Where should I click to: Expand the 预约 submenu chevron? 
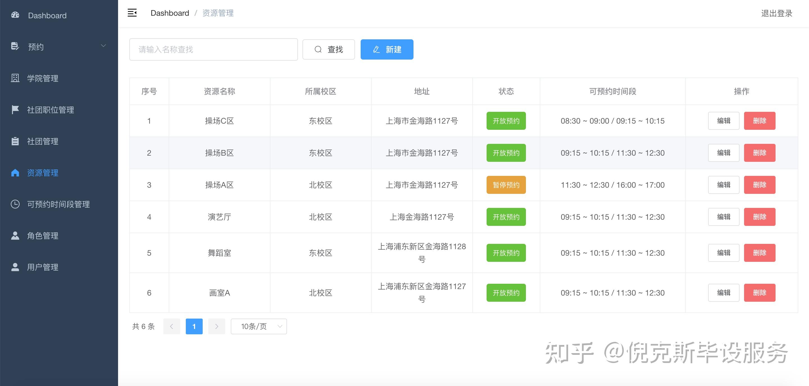coord(103,46)
